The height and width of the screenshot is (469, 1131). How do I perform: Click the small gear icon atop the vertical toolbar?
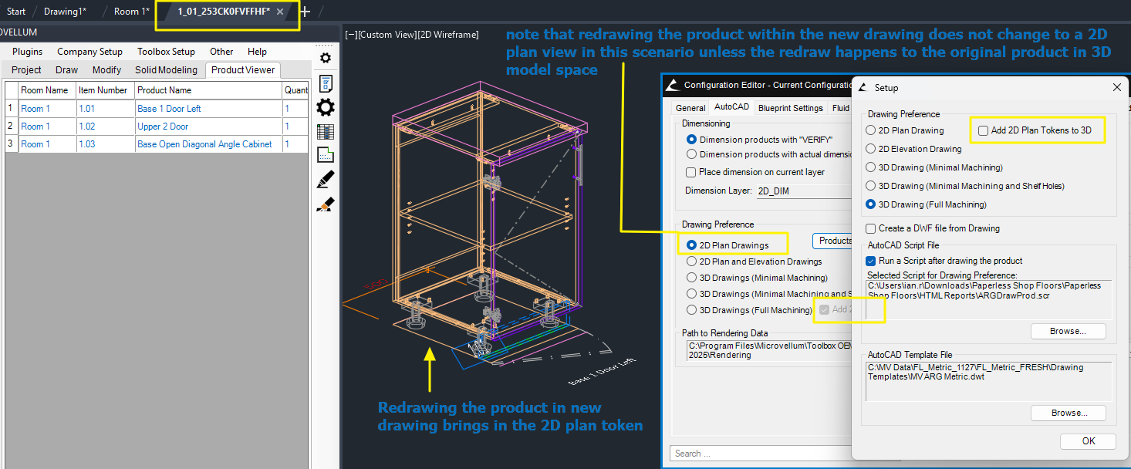click(326, 58)
